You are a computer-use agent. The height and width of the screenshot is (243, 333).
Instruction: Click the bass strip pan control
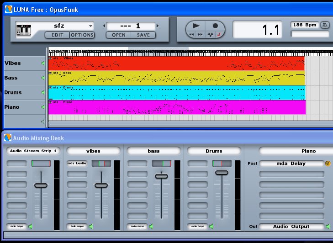[x=162, y=164]
